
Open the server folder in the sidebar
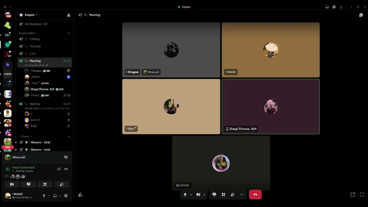coord(8,65)
